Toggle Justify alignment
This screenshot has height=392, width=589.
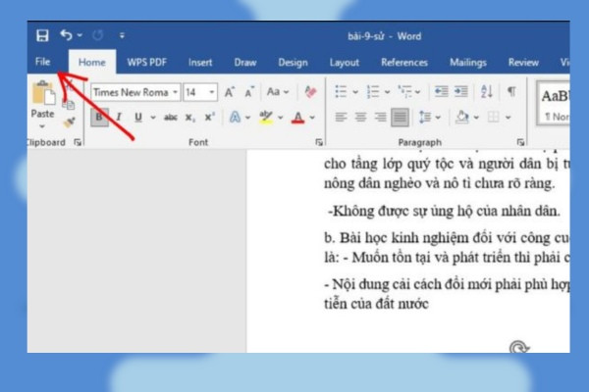(x=400, y=118)
